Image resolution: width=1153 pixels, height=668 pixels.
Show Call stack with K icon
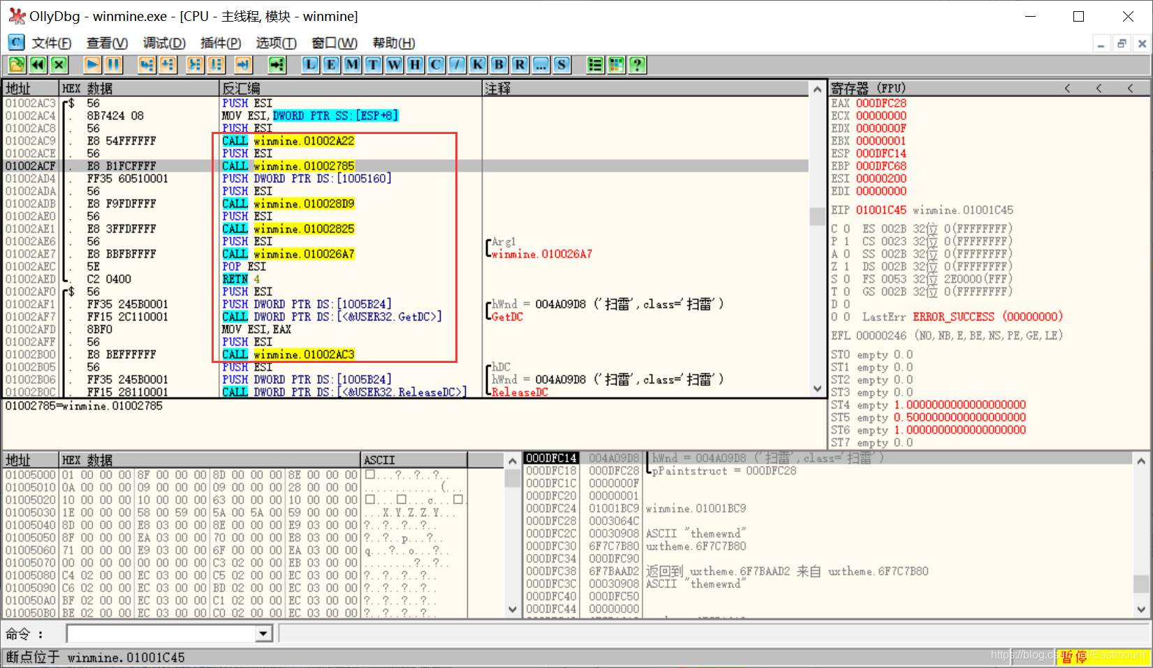[x=478, y=65]
